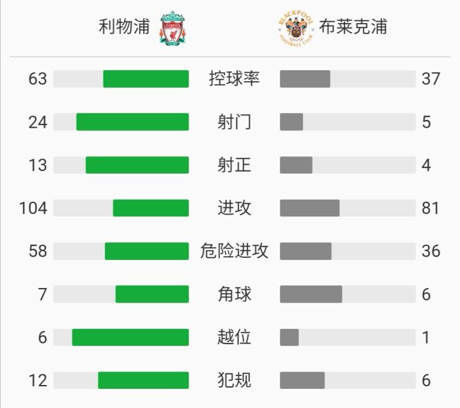
Task: Click the 角球 stat label
Action: 234,294
